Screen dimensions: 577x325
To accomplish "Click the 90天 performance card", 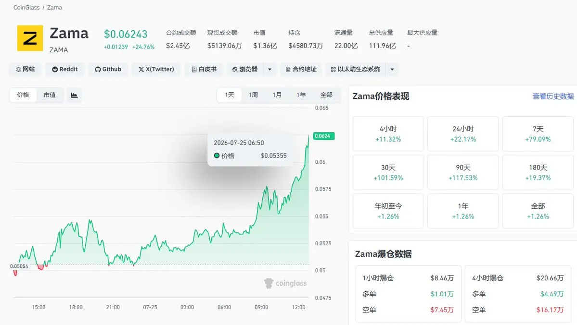I will 463,172.
